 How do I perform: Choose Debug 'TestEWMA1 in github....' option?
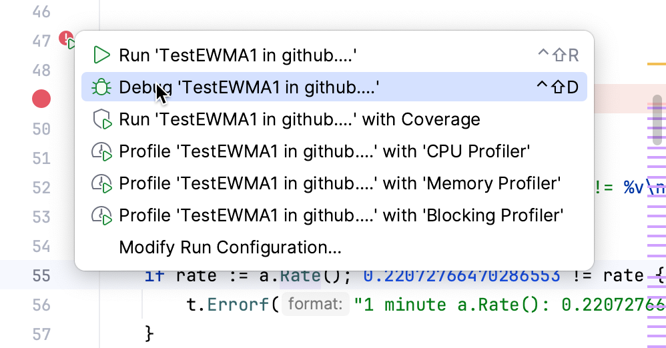click(249, 87)
